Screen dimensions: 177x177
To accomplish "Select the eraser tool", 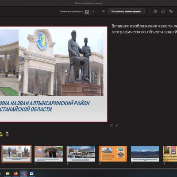I will point(7,134).
